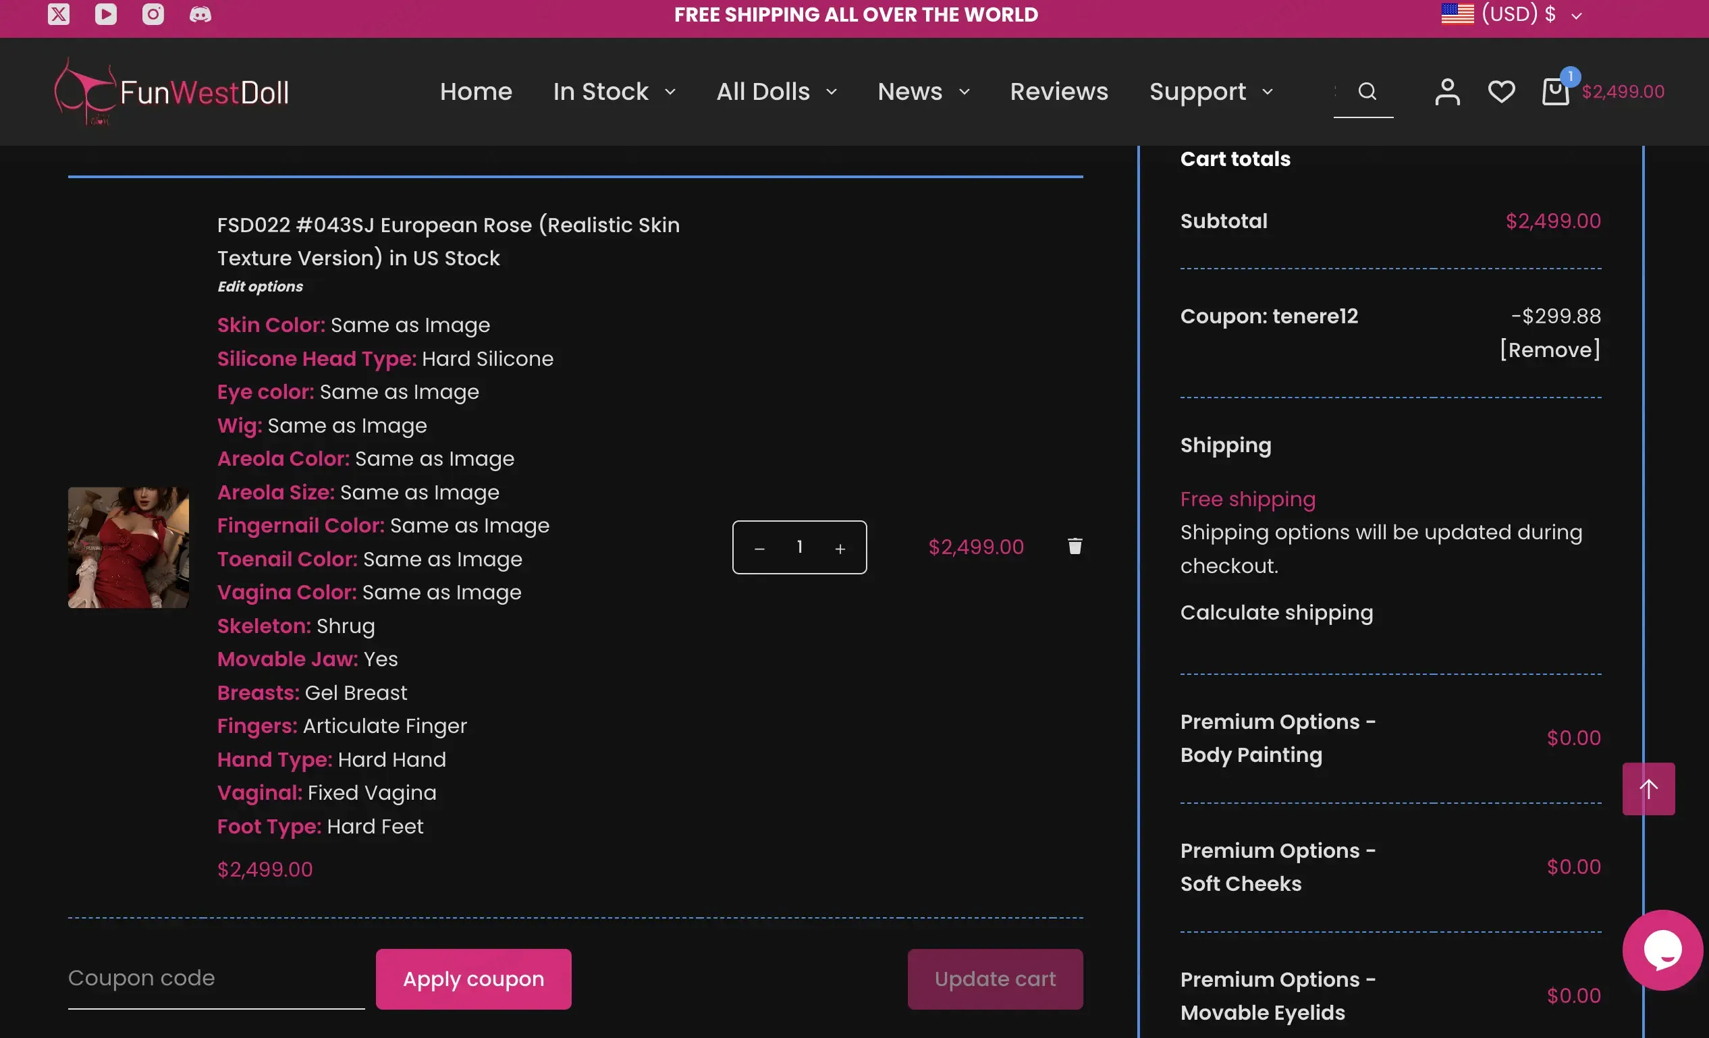
Task: Open the wishlist heart icon
Action: 1501,92
